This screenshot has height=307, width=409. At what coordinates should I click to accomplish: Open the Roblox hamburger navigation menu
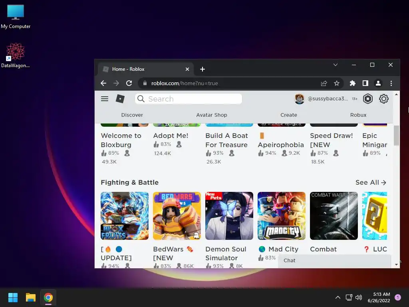point(105,99)
